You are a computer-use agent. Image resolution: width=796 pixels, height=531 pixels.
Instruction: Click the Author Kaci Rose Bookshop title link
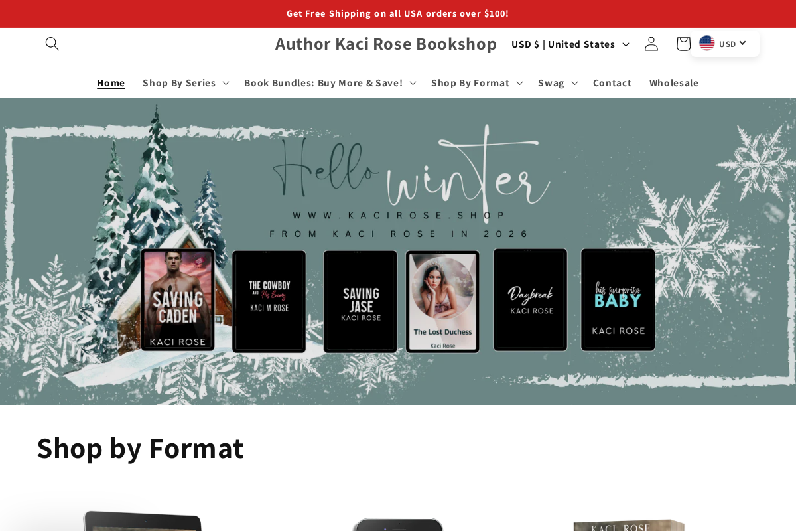[386, 44]
